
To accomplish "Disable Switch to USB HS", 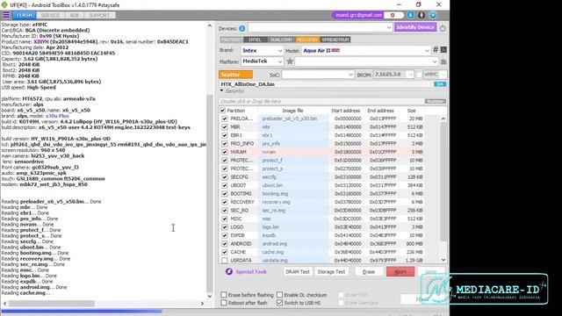I will tap(279, 303).
